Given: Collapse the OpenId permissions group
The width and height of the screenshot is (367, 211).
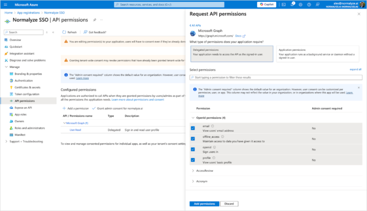Looking at the screenshot, I should (x=193, y=117).
